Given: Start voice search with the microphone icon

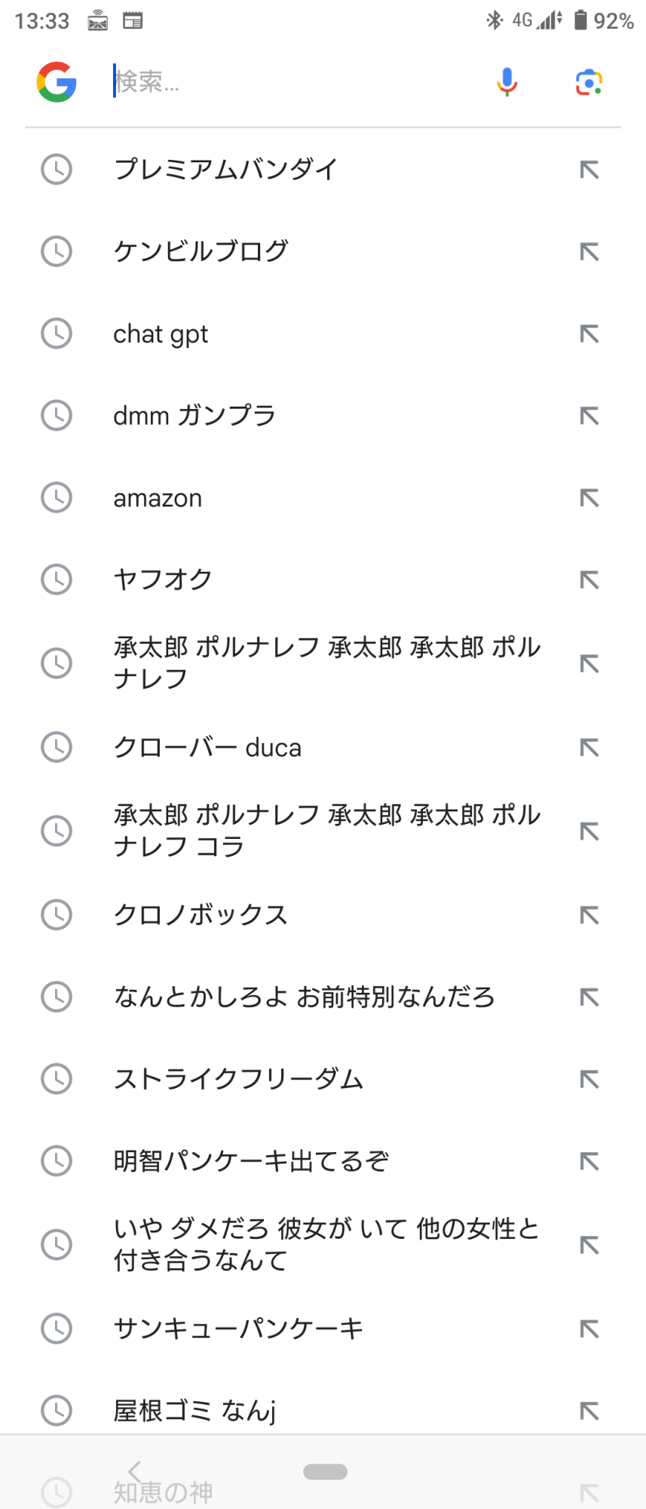Looking at the screenshot, I should point(507,81).
